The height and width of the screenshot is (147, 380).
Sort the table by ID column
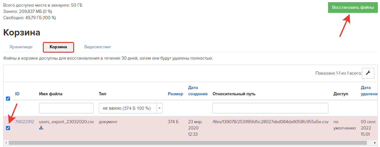pyautogui.click(x=17, y=94)
